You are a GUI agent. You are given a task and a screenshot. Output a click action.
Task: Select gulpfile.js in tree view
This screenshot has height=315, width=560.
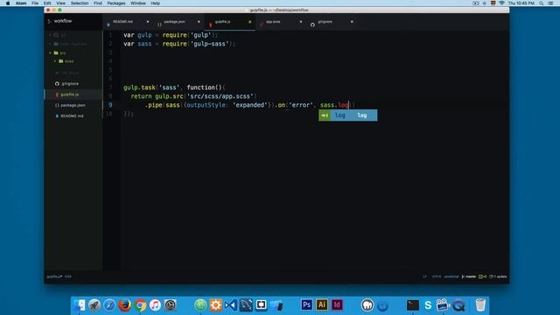click(70, 94)
